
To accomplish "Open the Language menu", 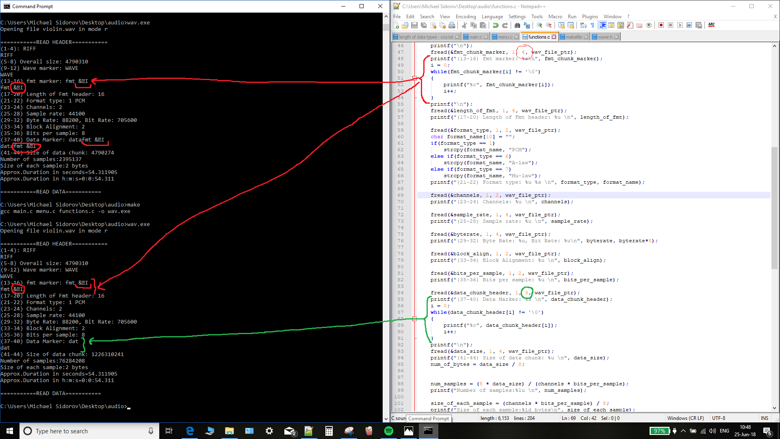I will pos(492,17).
